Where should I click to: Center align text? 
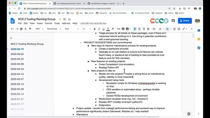(139, 29)
